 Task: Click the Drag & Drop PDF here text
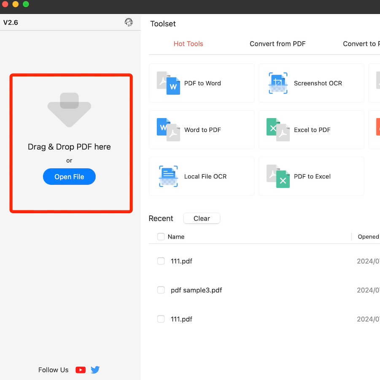[x=69, y=147]
